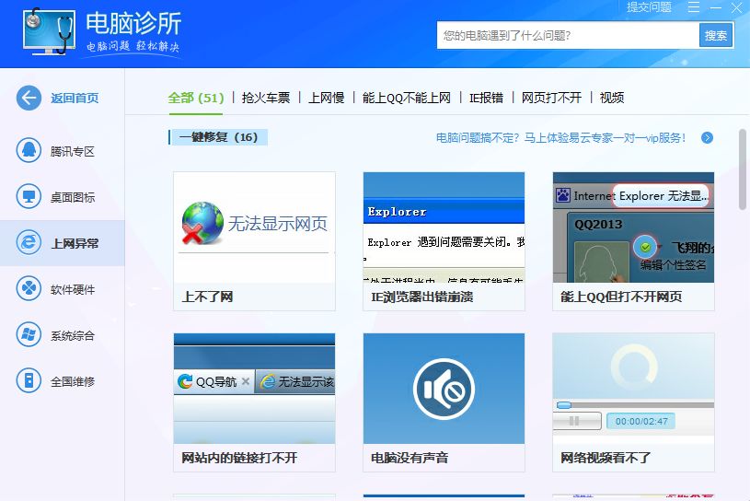750x501 pixels.
Task: Open the 上网慢 tab
Action: coord(326,98)
